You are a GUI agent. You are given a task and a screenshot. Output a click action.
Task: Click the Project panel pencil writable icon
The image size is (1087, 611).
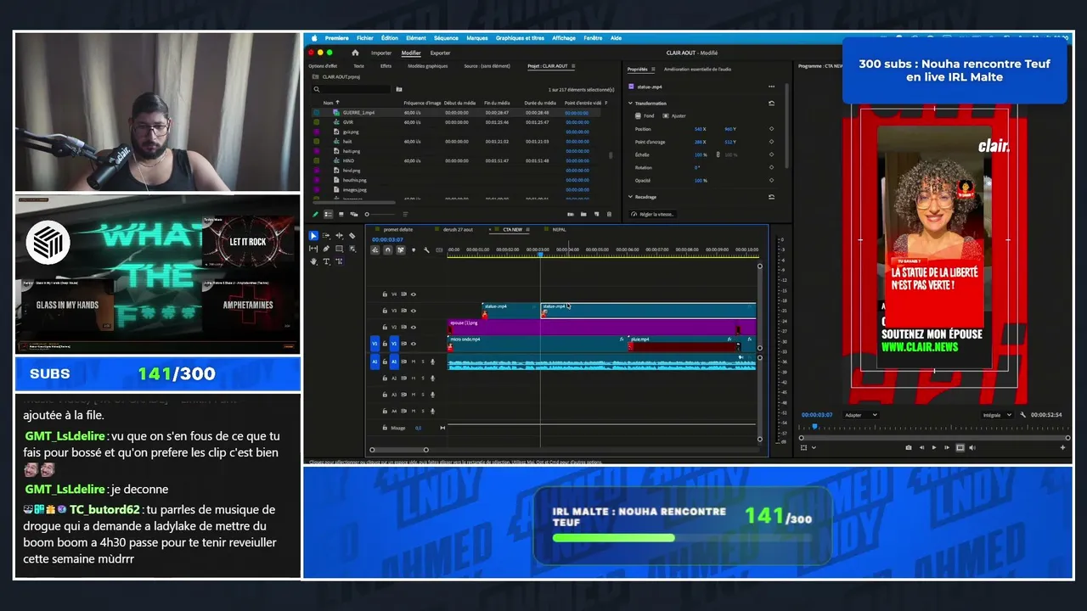click(x=316, y=214)
